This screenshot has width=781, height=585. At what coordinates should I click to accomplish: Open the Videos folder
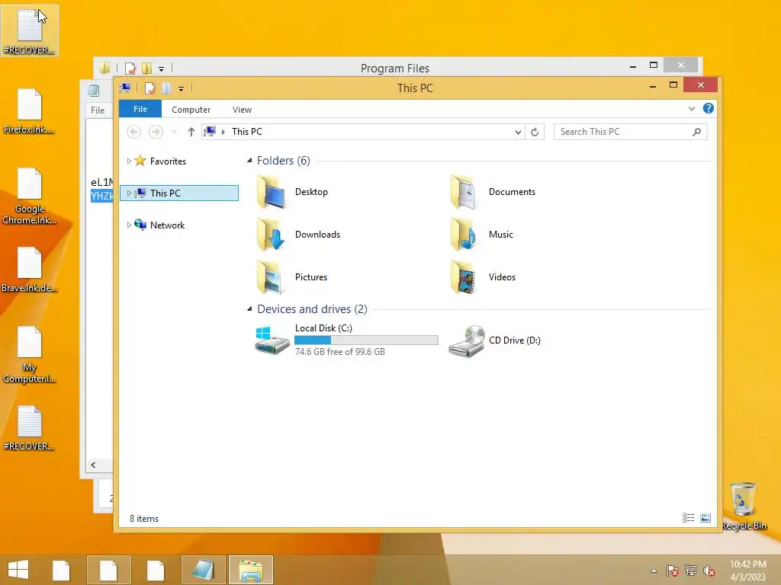(x=483, y=277)
